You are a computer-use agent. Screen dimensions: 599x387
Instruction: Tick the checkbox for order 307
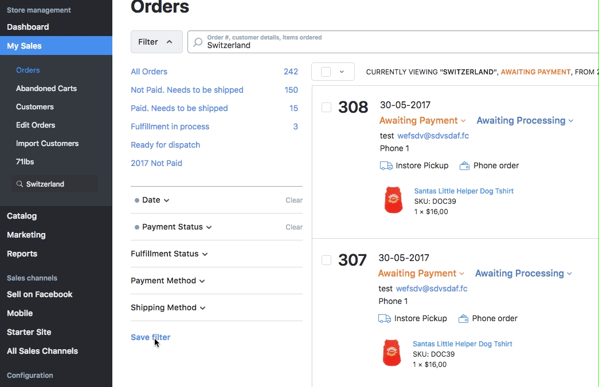(326, 260)
